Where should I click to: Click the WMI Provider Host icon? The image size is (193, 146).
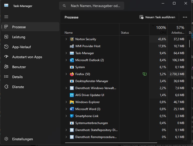click(72, 46)
